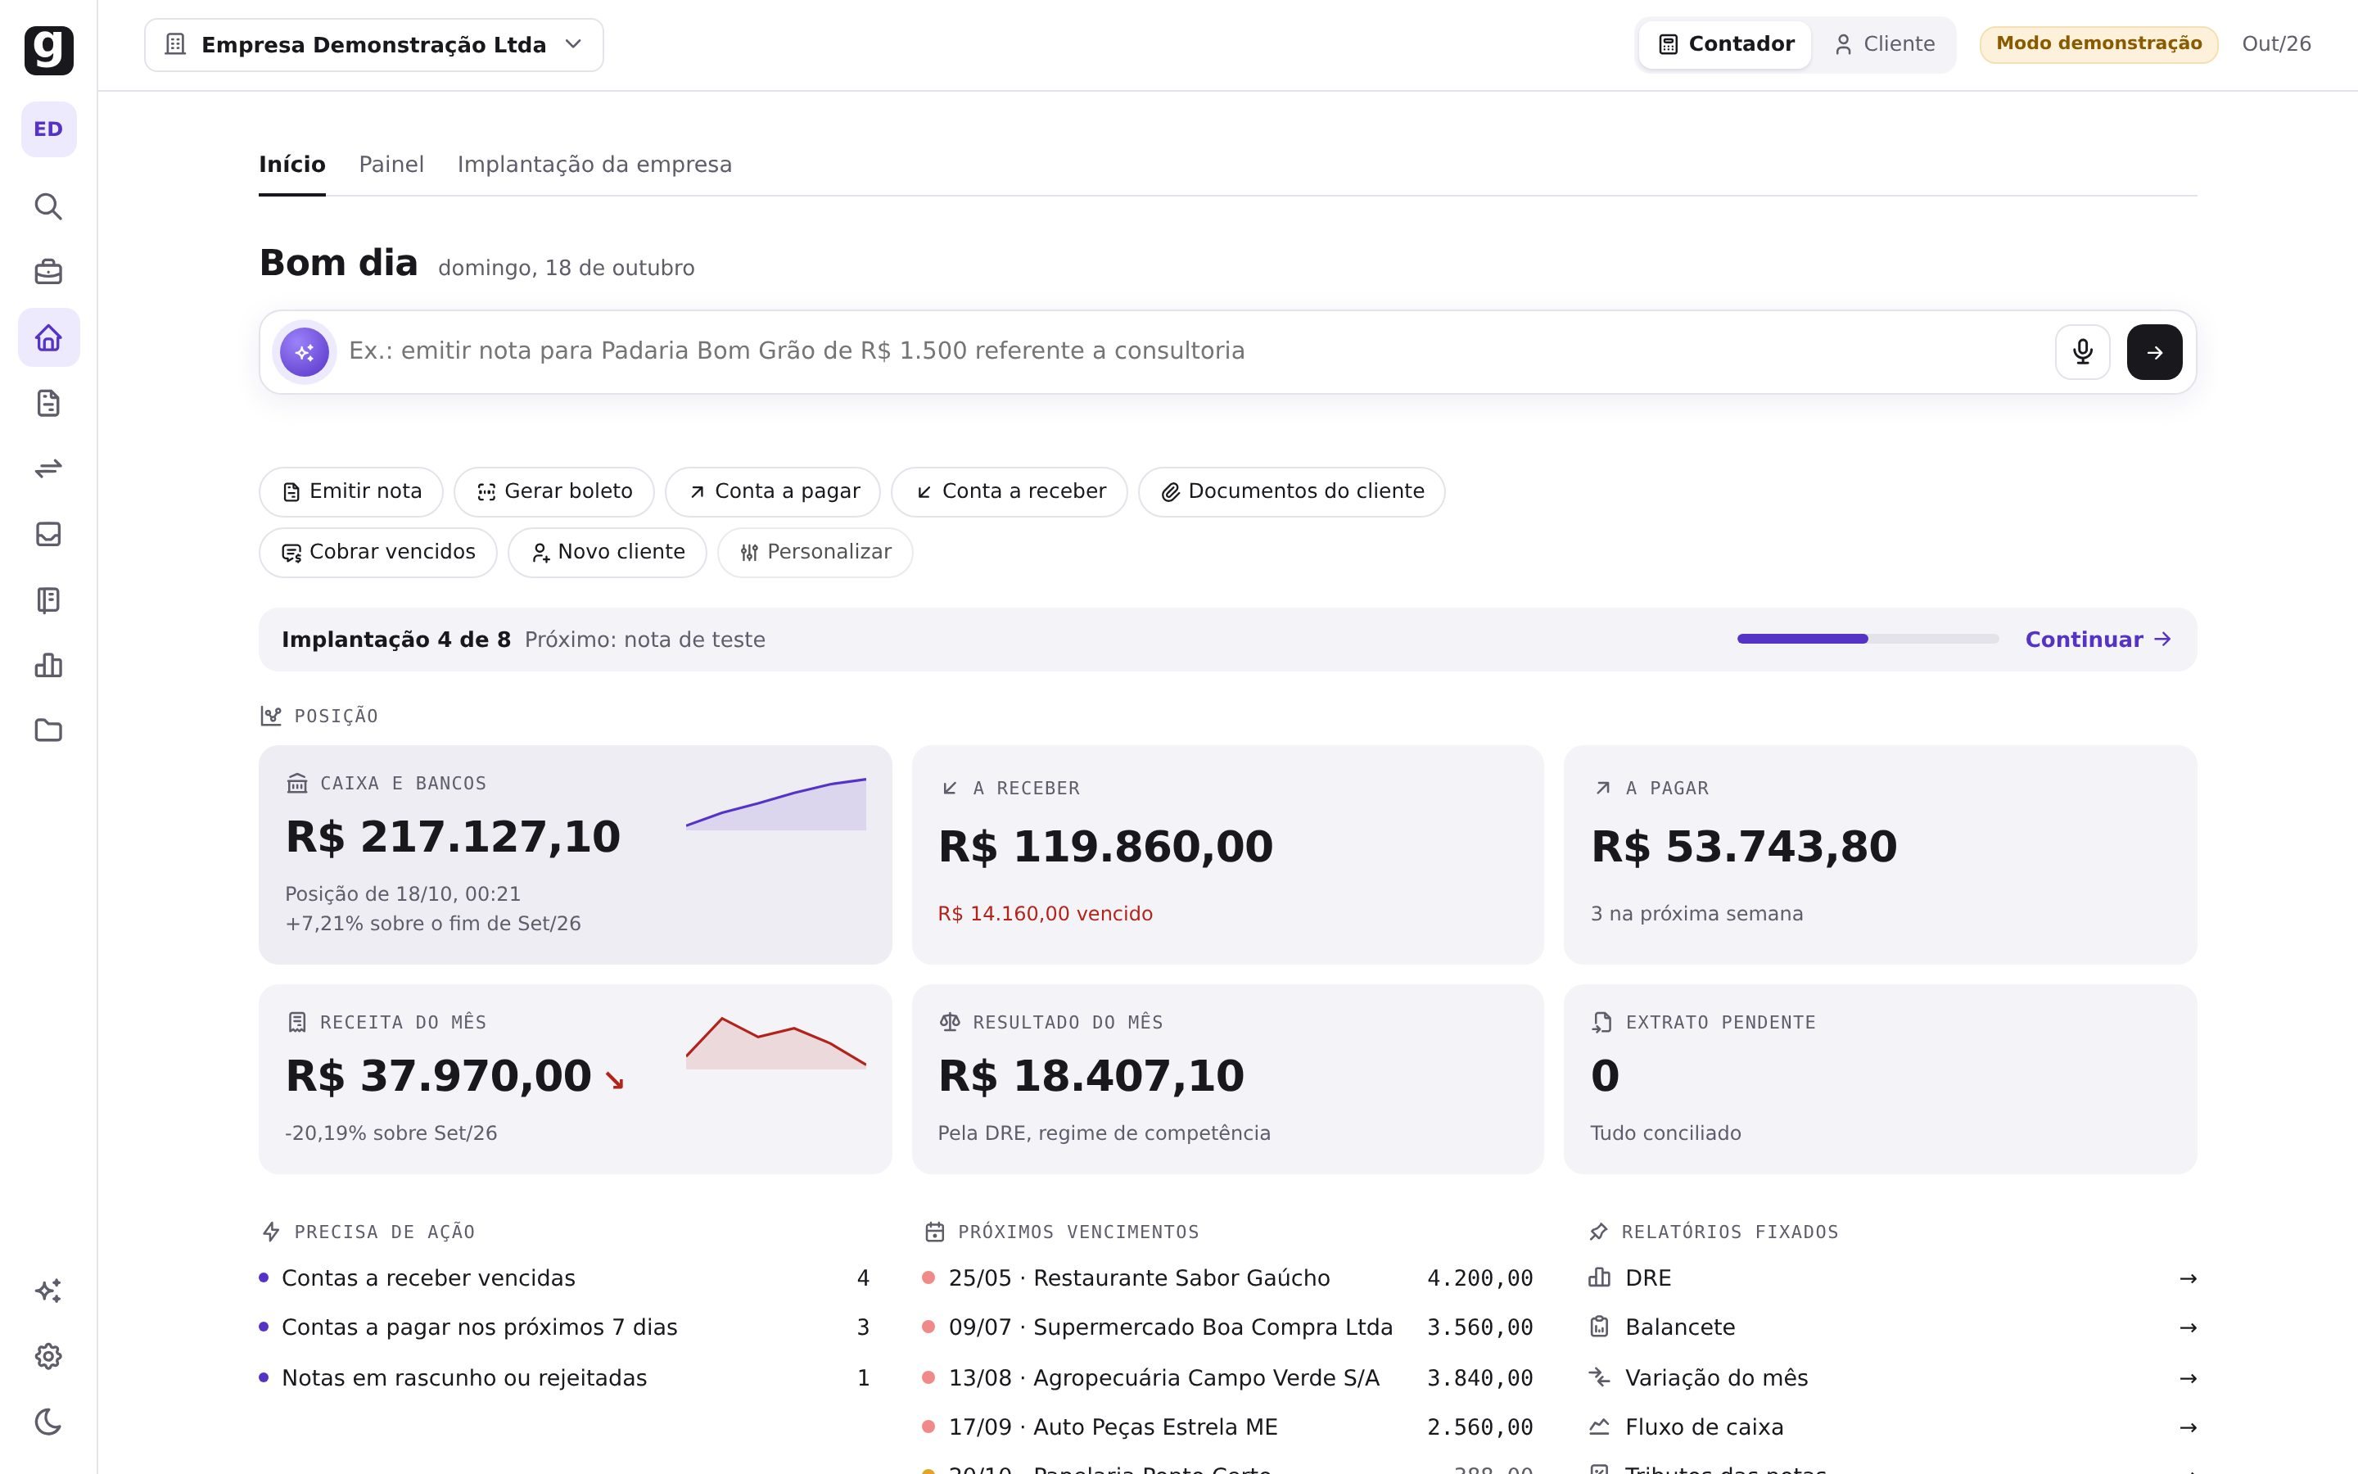2358x1474 pixels.
Task: Click the g logo in the sidebar
Action: [49, 50]
